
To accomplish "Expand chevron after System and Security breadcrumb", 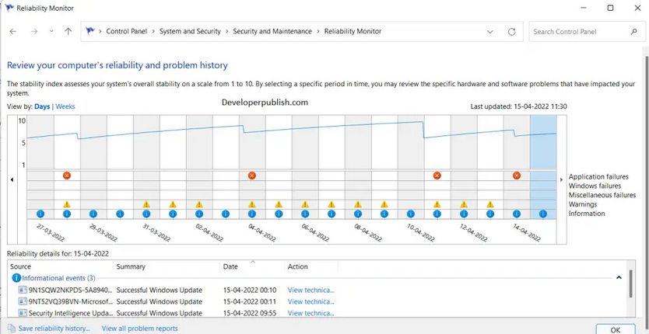I will (226, 31).
